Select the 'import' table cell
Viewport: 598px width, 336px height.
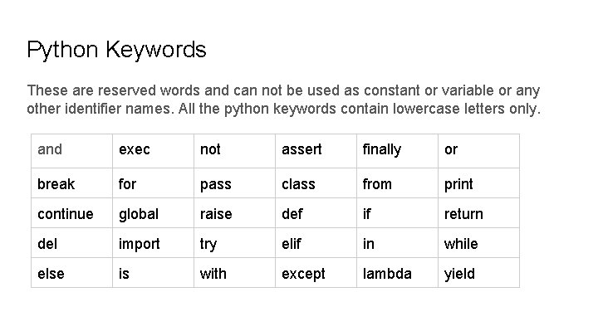154,243
